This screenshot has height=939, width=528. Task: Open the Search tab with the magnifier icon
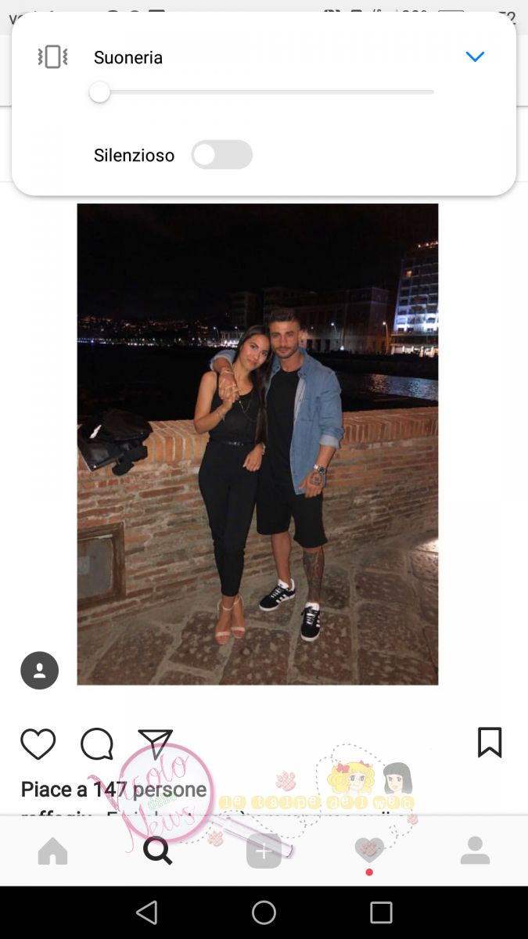point(157,851)
